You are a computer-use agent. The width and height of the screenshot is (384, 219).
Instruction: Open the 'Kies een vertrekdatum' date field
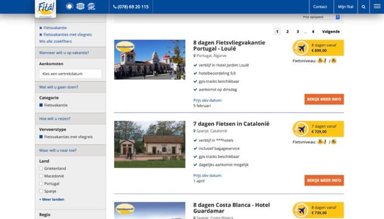pos(70,74)
